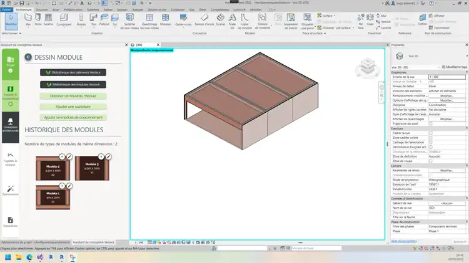The width and height of the screenshot is (469, 263).
Task: Open Système de mur-rideau tool
Action: (129, 21)
